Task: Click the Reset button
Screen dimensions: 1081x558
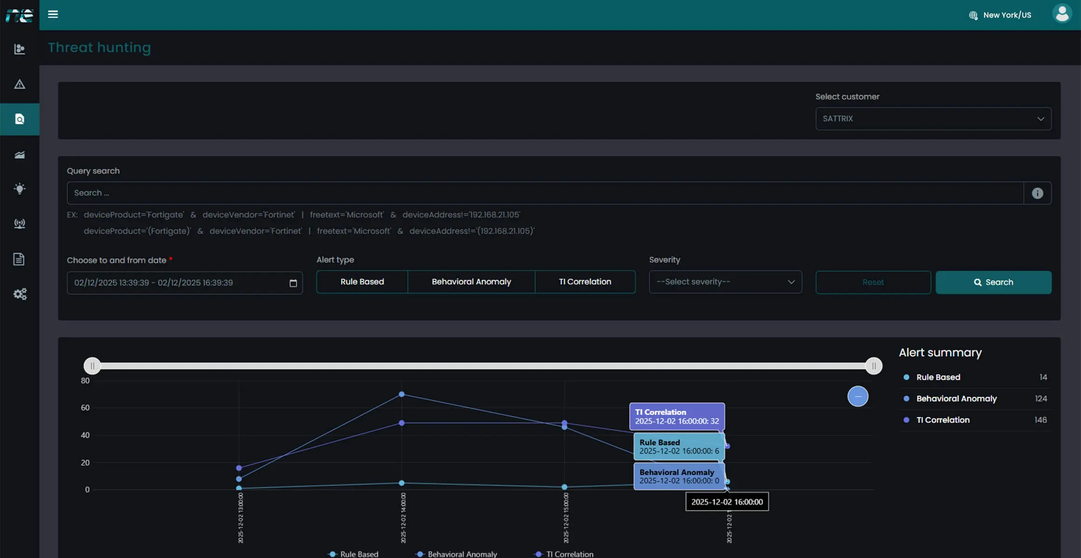Action: (873, 282)
